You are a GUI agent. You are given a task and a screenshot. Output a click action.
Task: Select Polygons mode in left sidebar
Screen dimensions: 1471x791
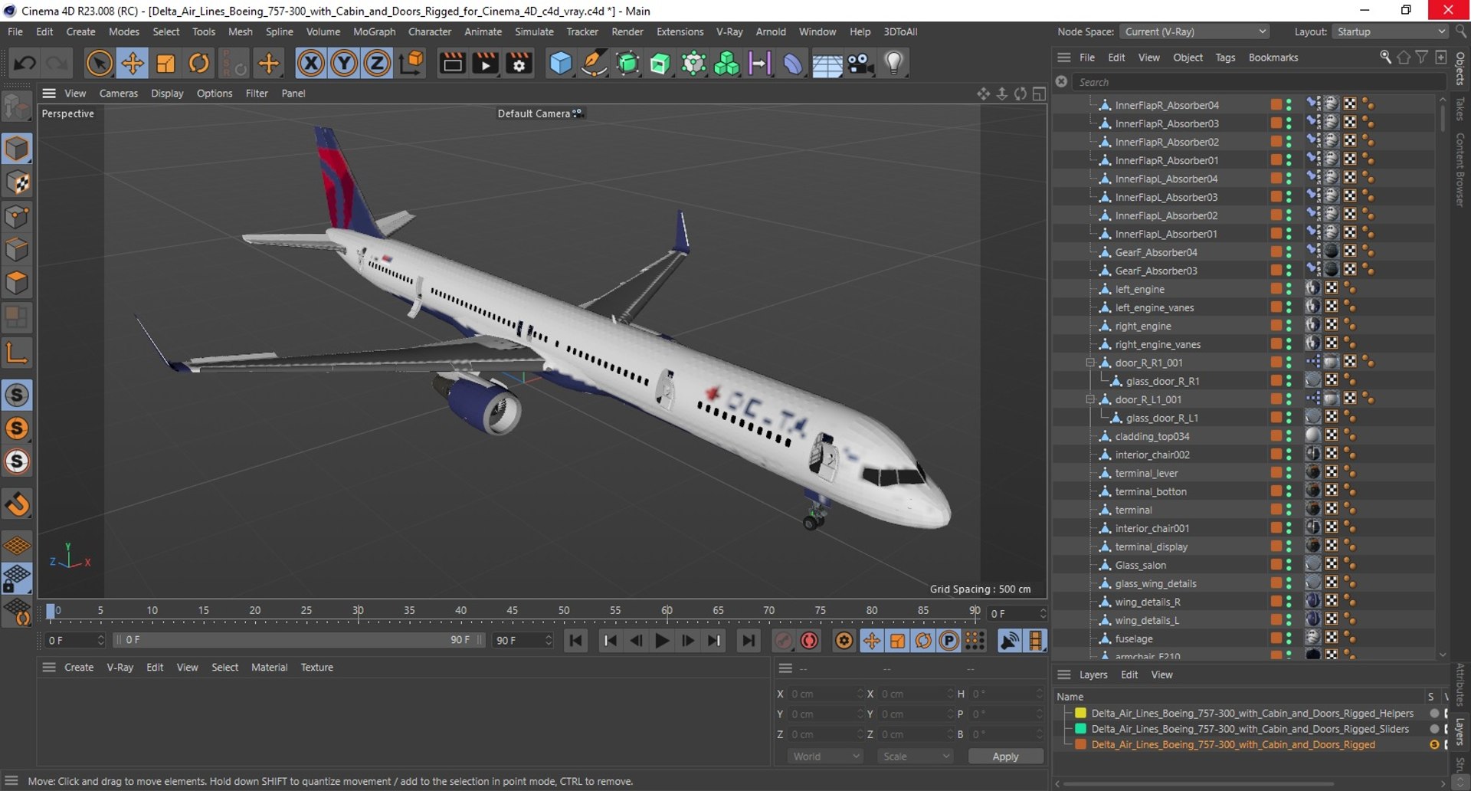tap(17, 283)
